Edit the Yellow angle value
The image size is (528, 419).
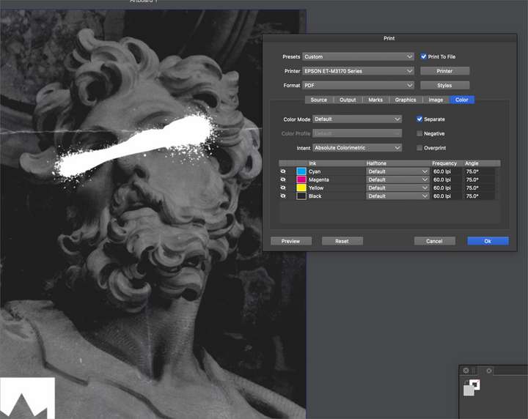coord(480,188)
